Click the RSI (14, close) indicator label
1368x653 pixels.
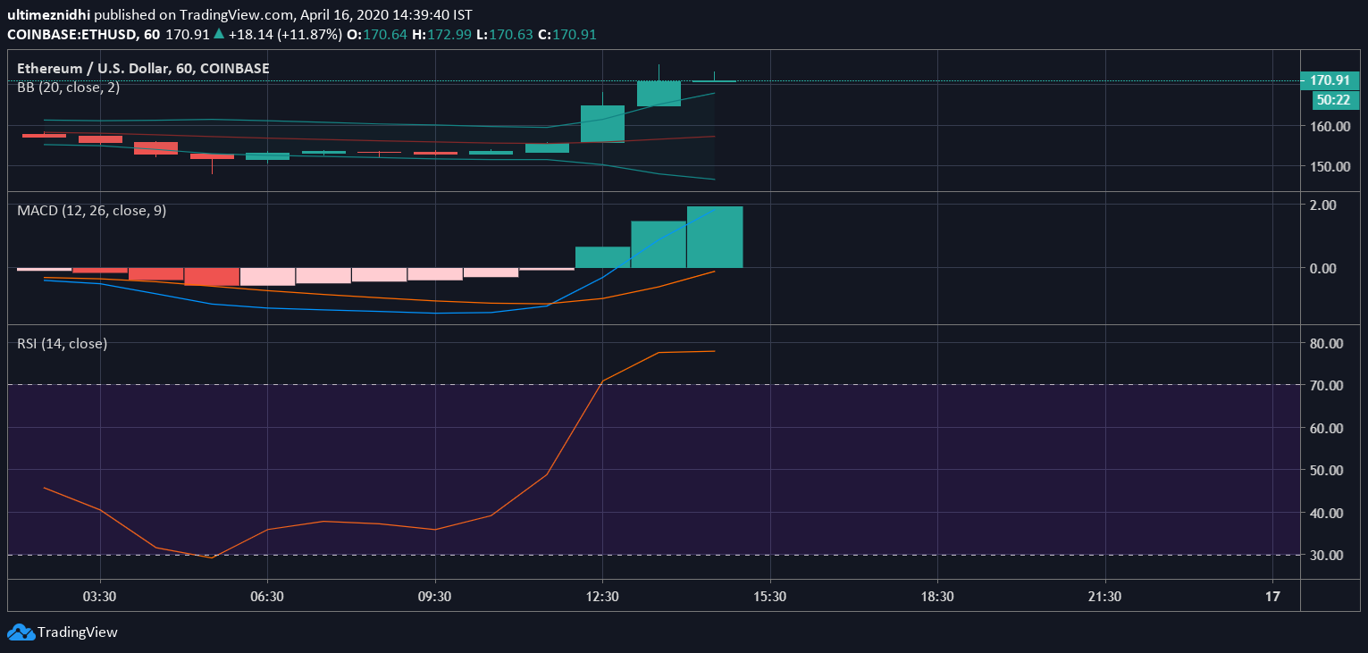click(x=63, y=343)
